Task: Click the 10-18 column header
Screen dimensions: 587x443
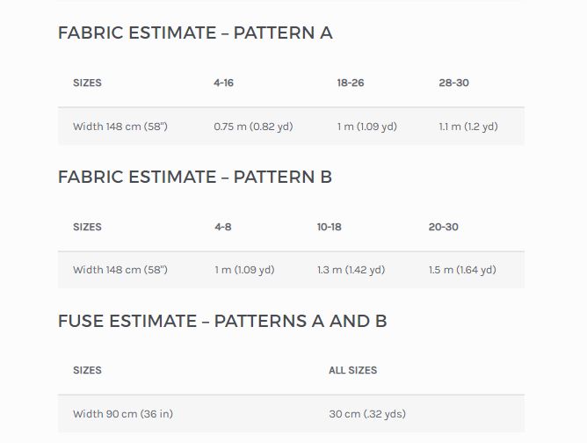Action: coord(329,227)
